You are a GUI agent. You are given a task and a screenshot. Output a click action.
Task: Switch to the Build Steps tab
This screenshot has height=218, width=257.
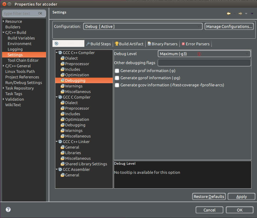click(98, 43)
